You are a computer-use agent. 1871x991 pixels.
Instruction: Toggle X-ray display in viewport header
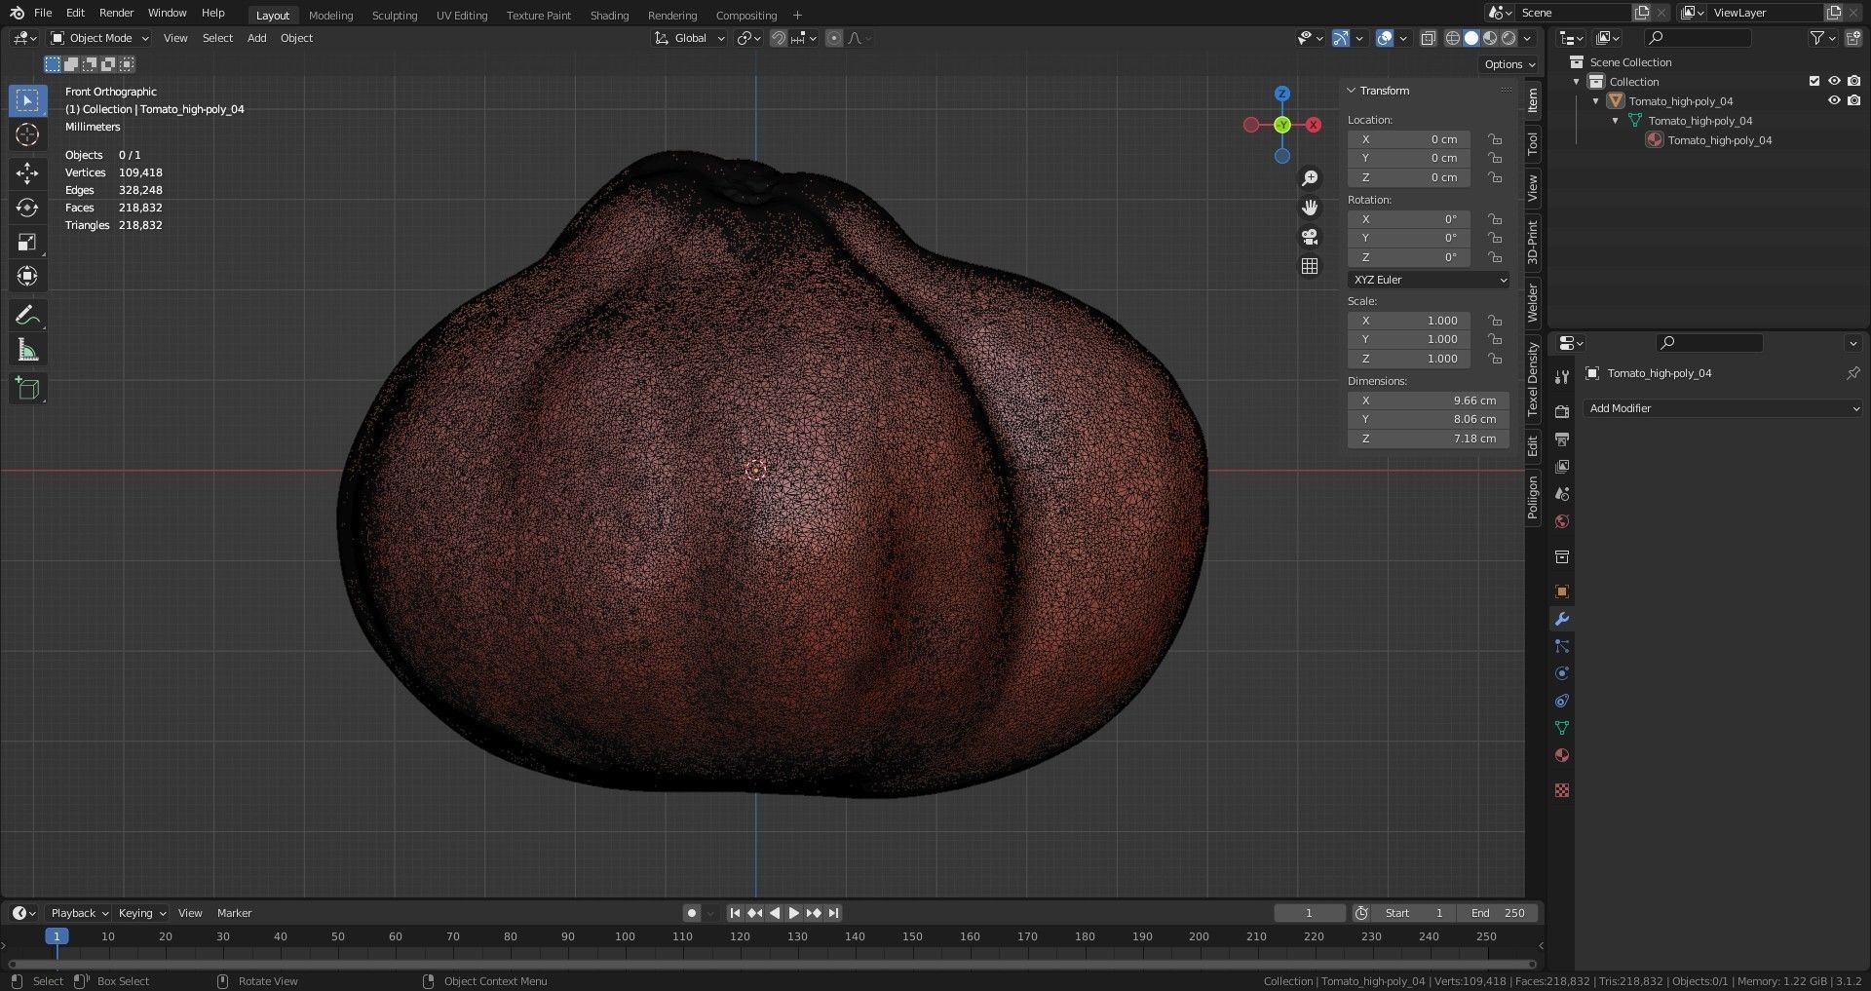(1428, 38)
